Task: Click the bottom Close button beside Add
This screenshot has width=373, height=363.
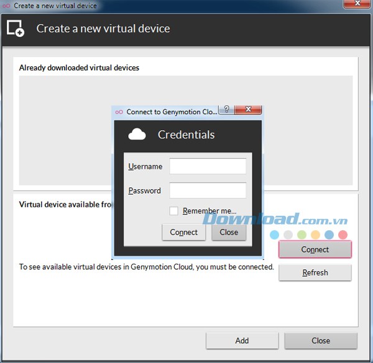Action: click(321, 340)
